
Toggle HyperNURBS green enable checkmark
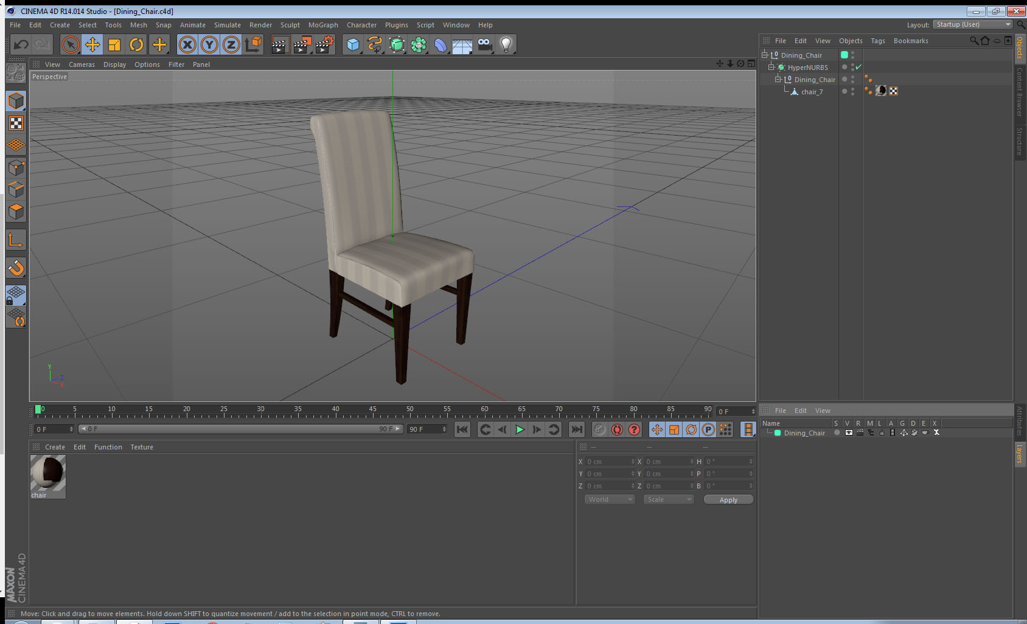pos(858,68)
